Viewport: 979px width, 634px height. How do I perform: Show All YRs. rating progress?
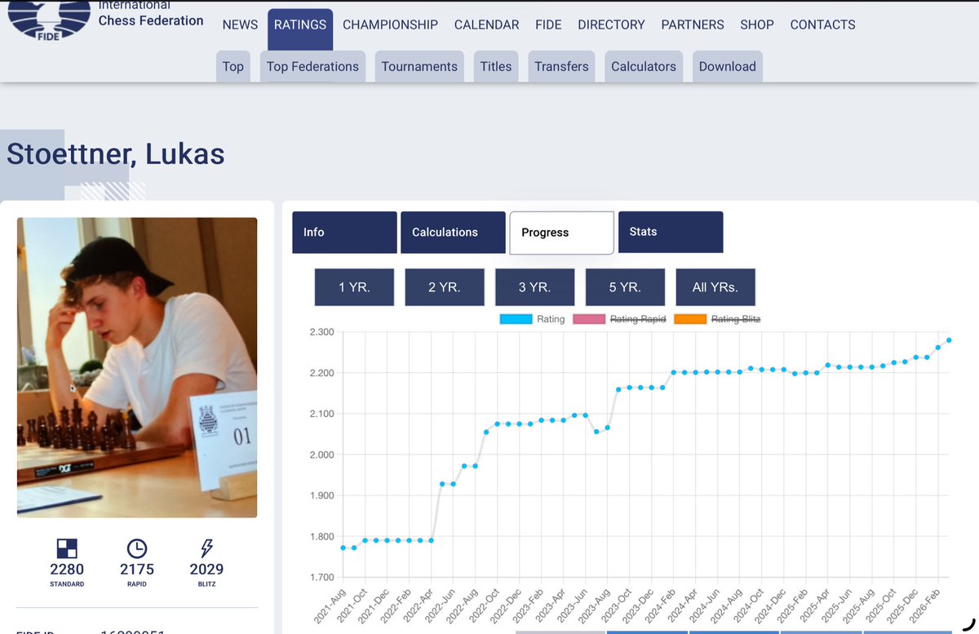[x=715, y=287]
